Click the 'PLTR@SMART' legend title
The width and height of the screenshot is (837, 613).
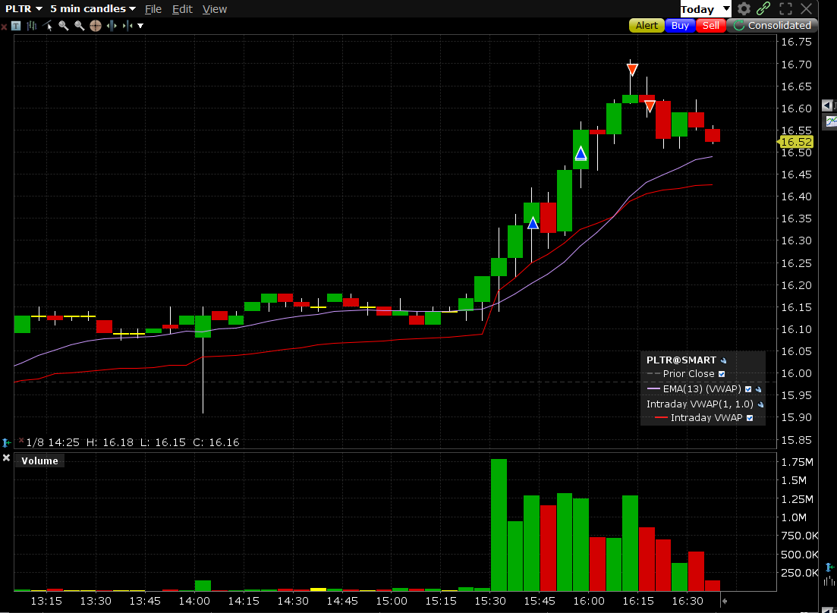click(x=681, y=360)
